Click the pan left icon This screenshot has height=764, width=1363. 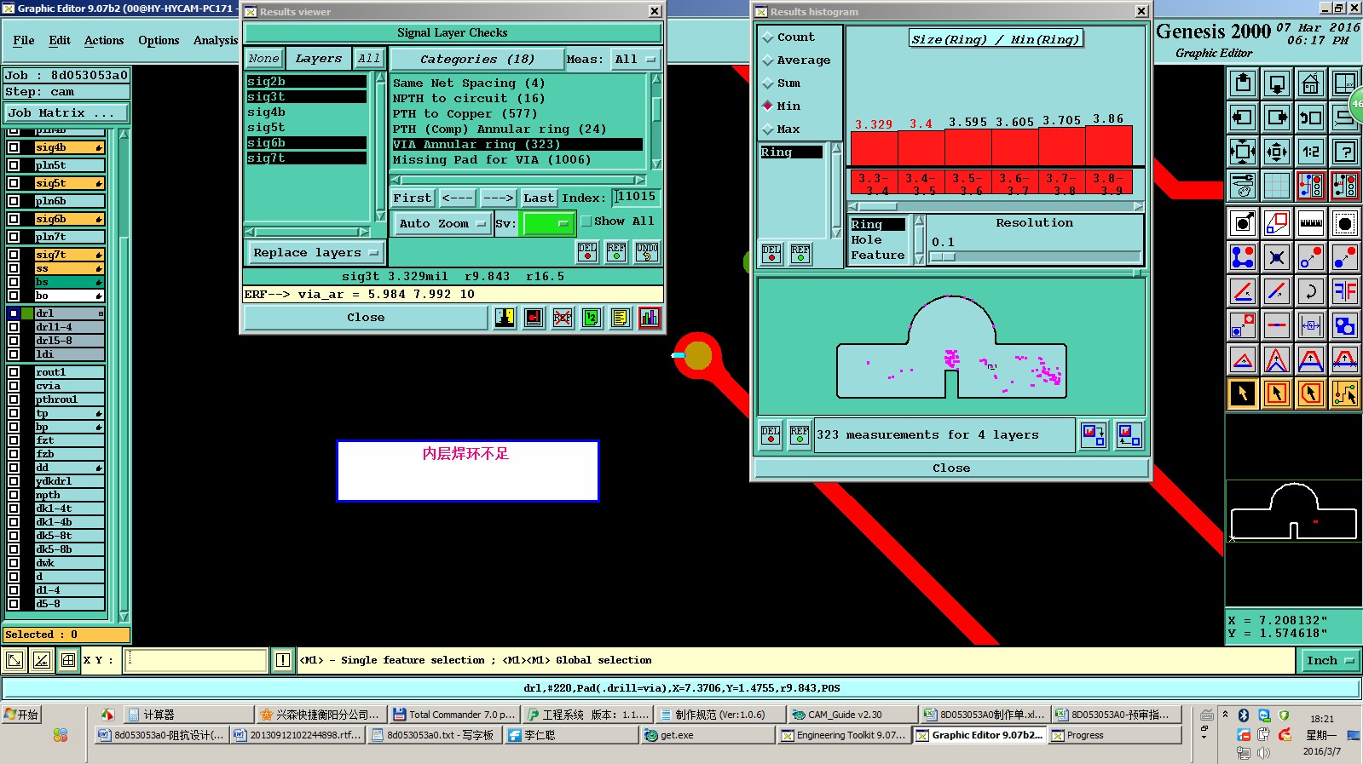[x=1243, y=118]
